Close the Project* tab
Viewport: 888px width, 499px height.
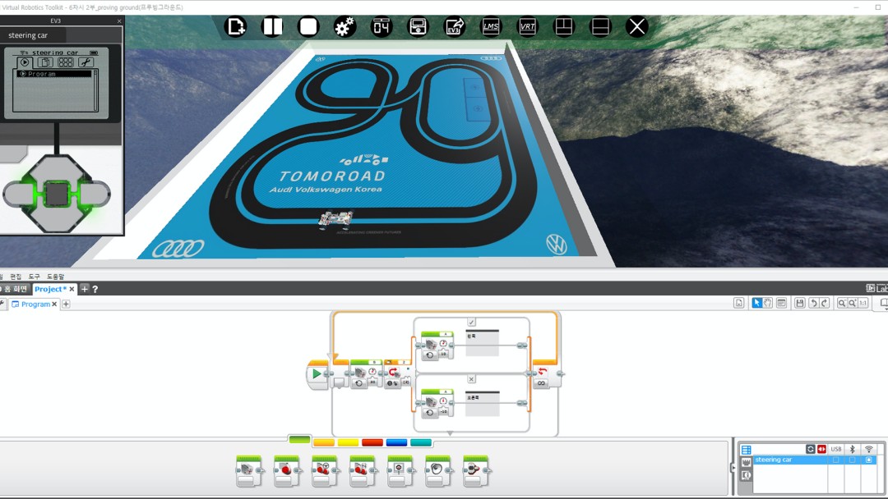(72, 289)
